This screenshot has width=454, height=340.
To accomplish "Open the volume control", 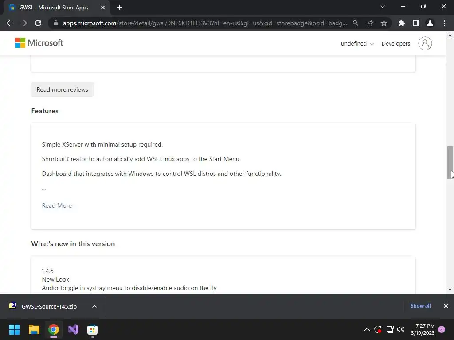I will pos(401,329).
